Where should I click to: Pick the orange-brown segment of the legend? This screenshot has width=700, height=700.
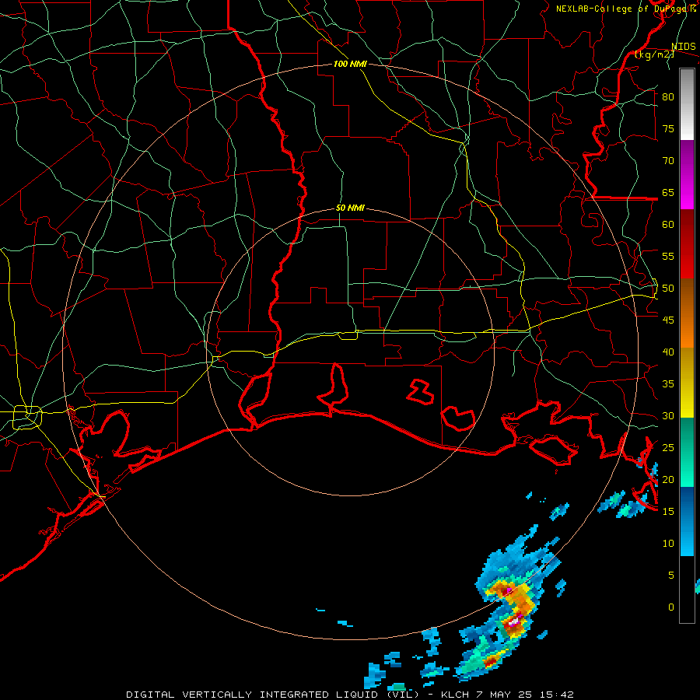pos(687,314)
